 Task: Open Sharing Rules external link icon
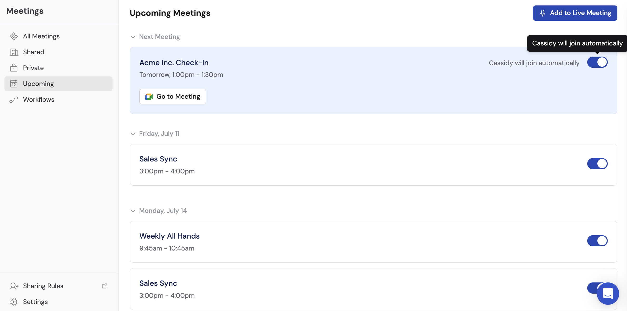coord(105,286)
